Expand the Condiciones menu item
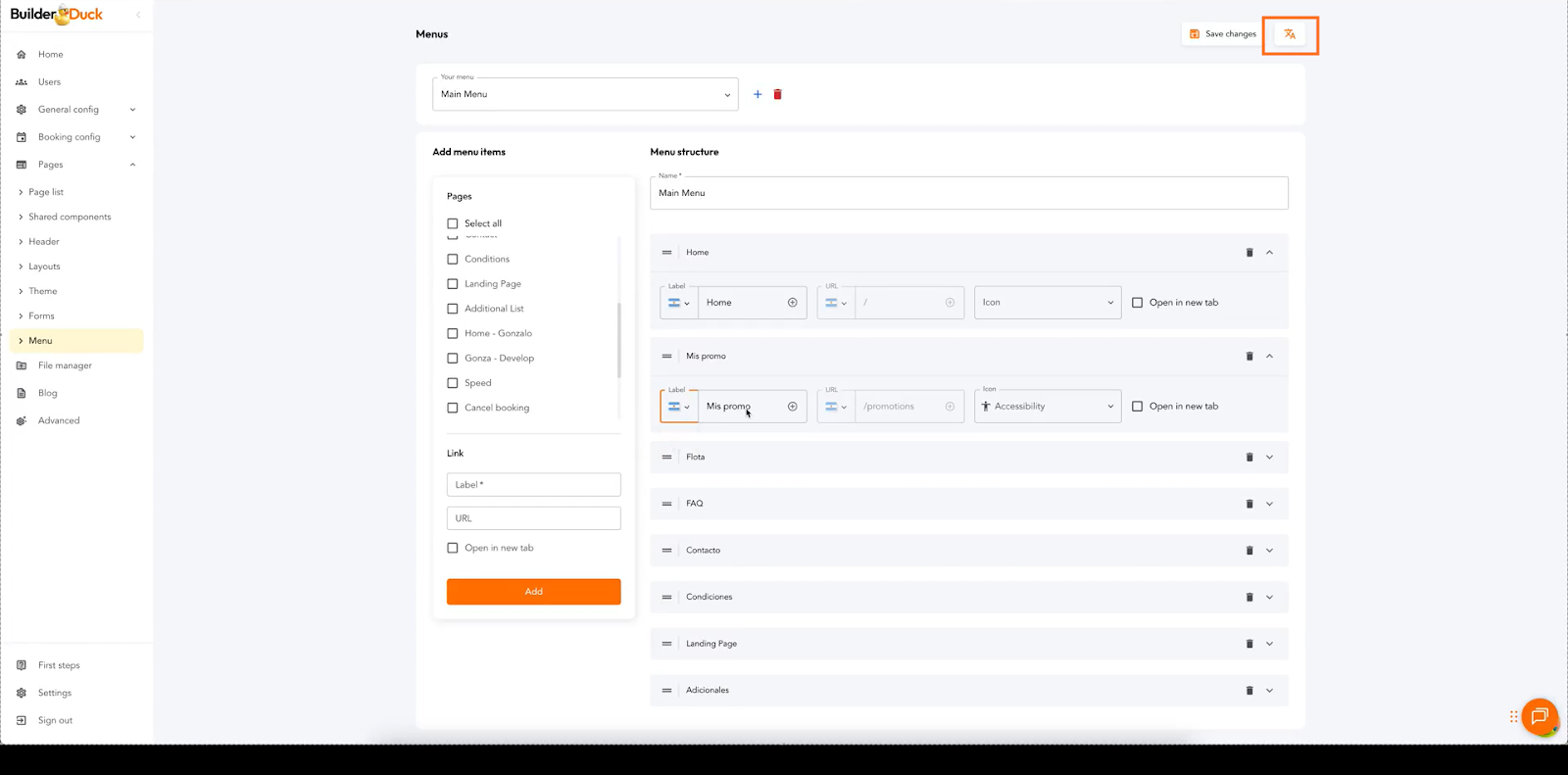Screen dimensions: 1568x775 pos(1269,598)
